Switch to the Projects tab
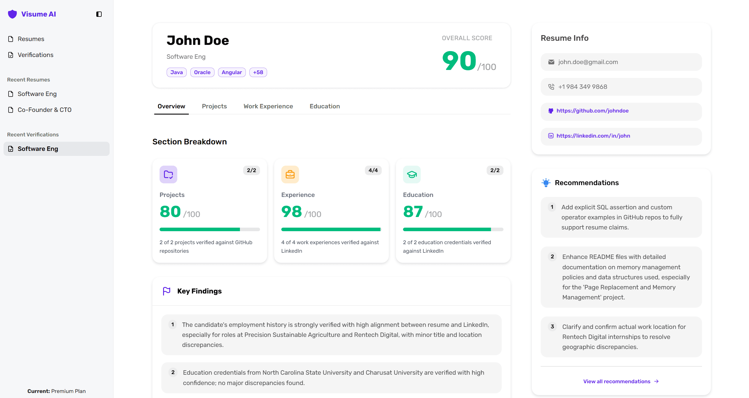Image resolution: width=749 pixels, height=398 pixels. coord(214,106)
